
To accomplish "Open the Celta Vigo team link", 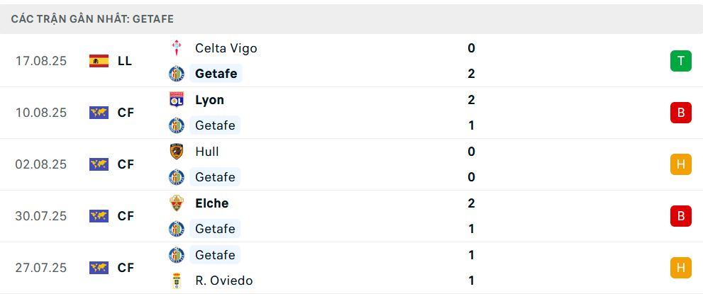I will click(226, 48).
